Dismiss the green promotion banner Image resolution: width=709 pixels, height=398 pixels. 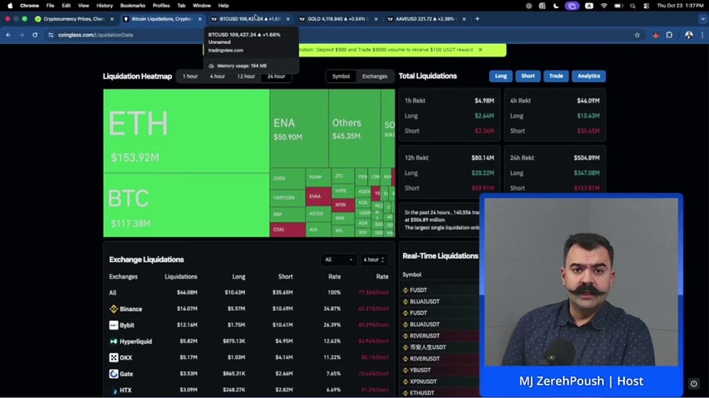pyautogui.click(x=480, y=50)
